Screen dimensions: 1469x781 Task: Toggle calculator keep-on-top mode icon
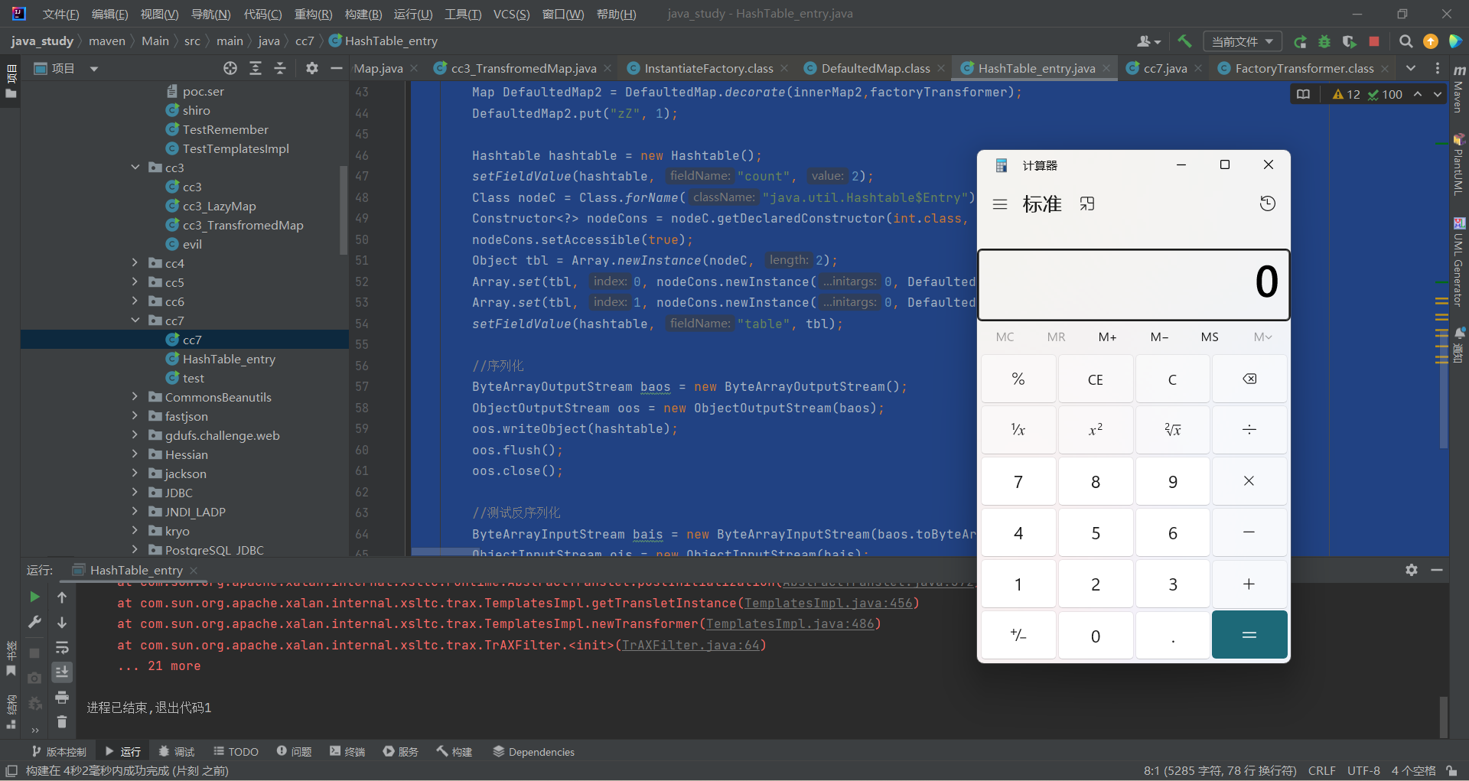click(1087, 203)
